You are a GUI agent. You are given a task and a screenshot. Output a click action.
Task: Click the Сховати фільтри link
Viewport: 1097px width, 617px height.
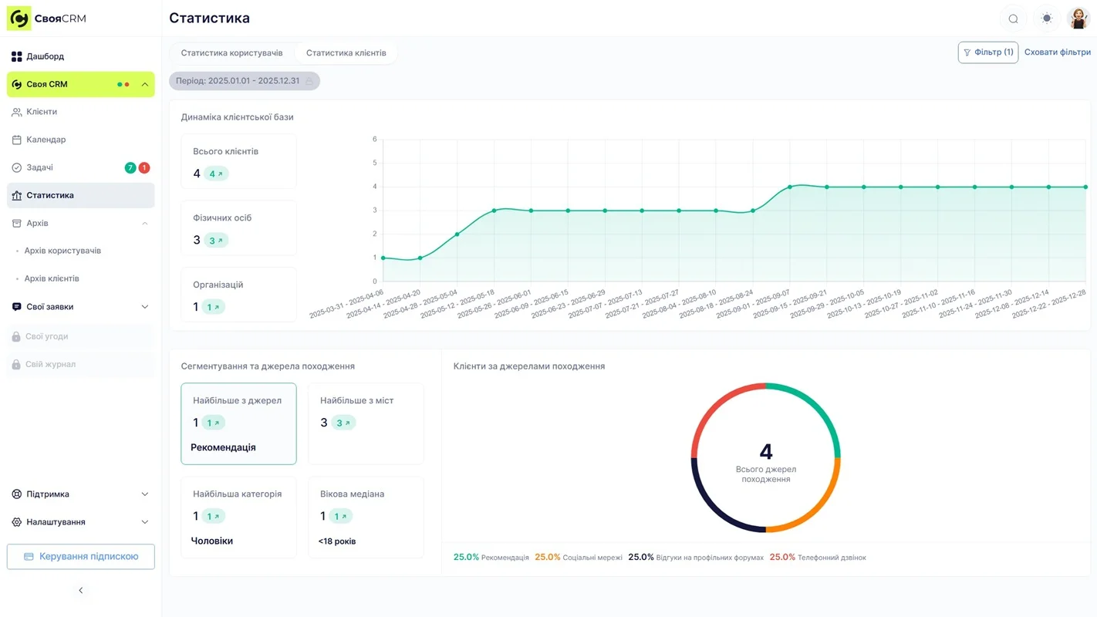(x=1058, y=52)
